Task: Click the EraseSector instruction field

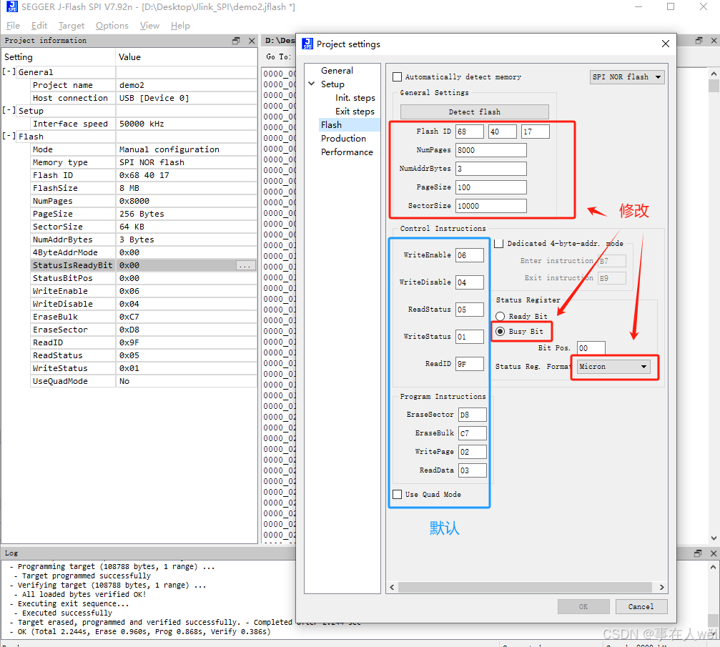Action: coord(473,414)
